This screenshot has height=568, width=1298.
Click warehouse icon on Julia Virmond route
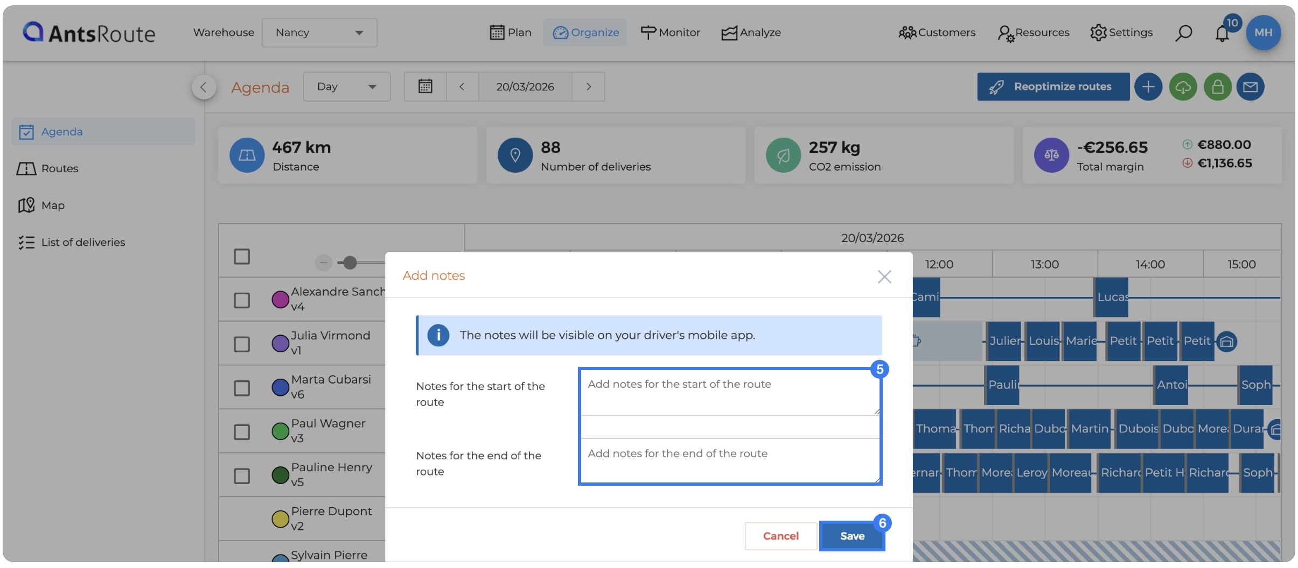[x=1226, y=342]
